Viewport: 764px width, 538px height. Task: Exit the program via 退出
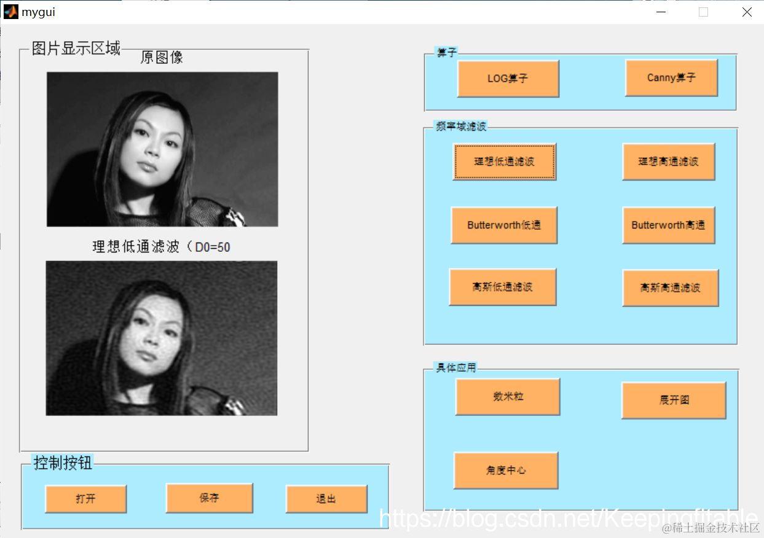[x=325, y=499]
